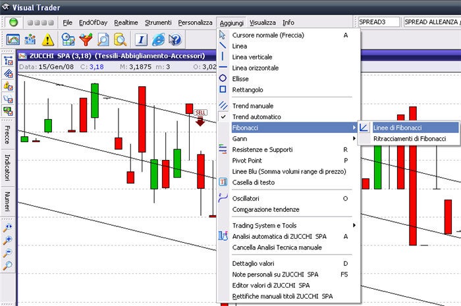Open the Visualizza menu
The image size is (461, 306).
(263, 22)
